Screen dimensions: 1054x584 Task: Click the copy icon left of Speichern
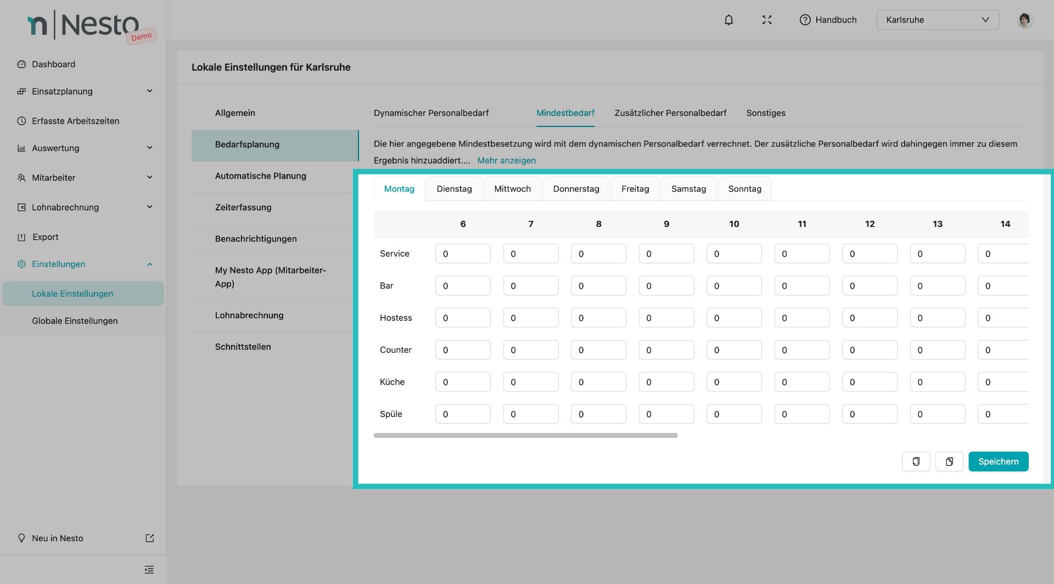(x=916, y=461)
